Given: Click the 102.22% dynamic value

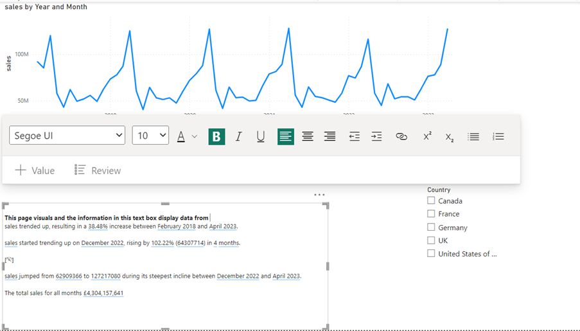Looking at the screenshot, I should click(163, 243).
